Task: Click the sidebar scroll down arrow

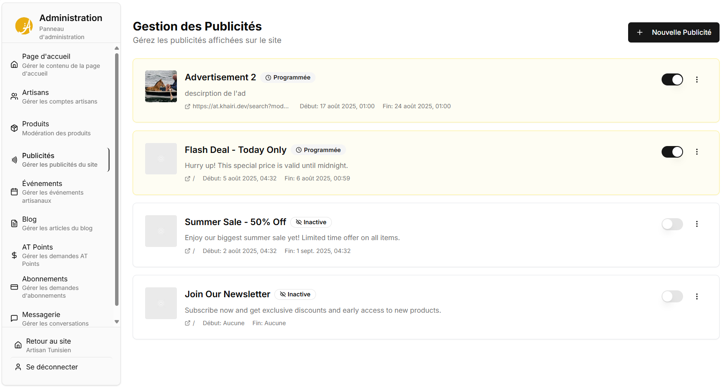Action: 117,322
